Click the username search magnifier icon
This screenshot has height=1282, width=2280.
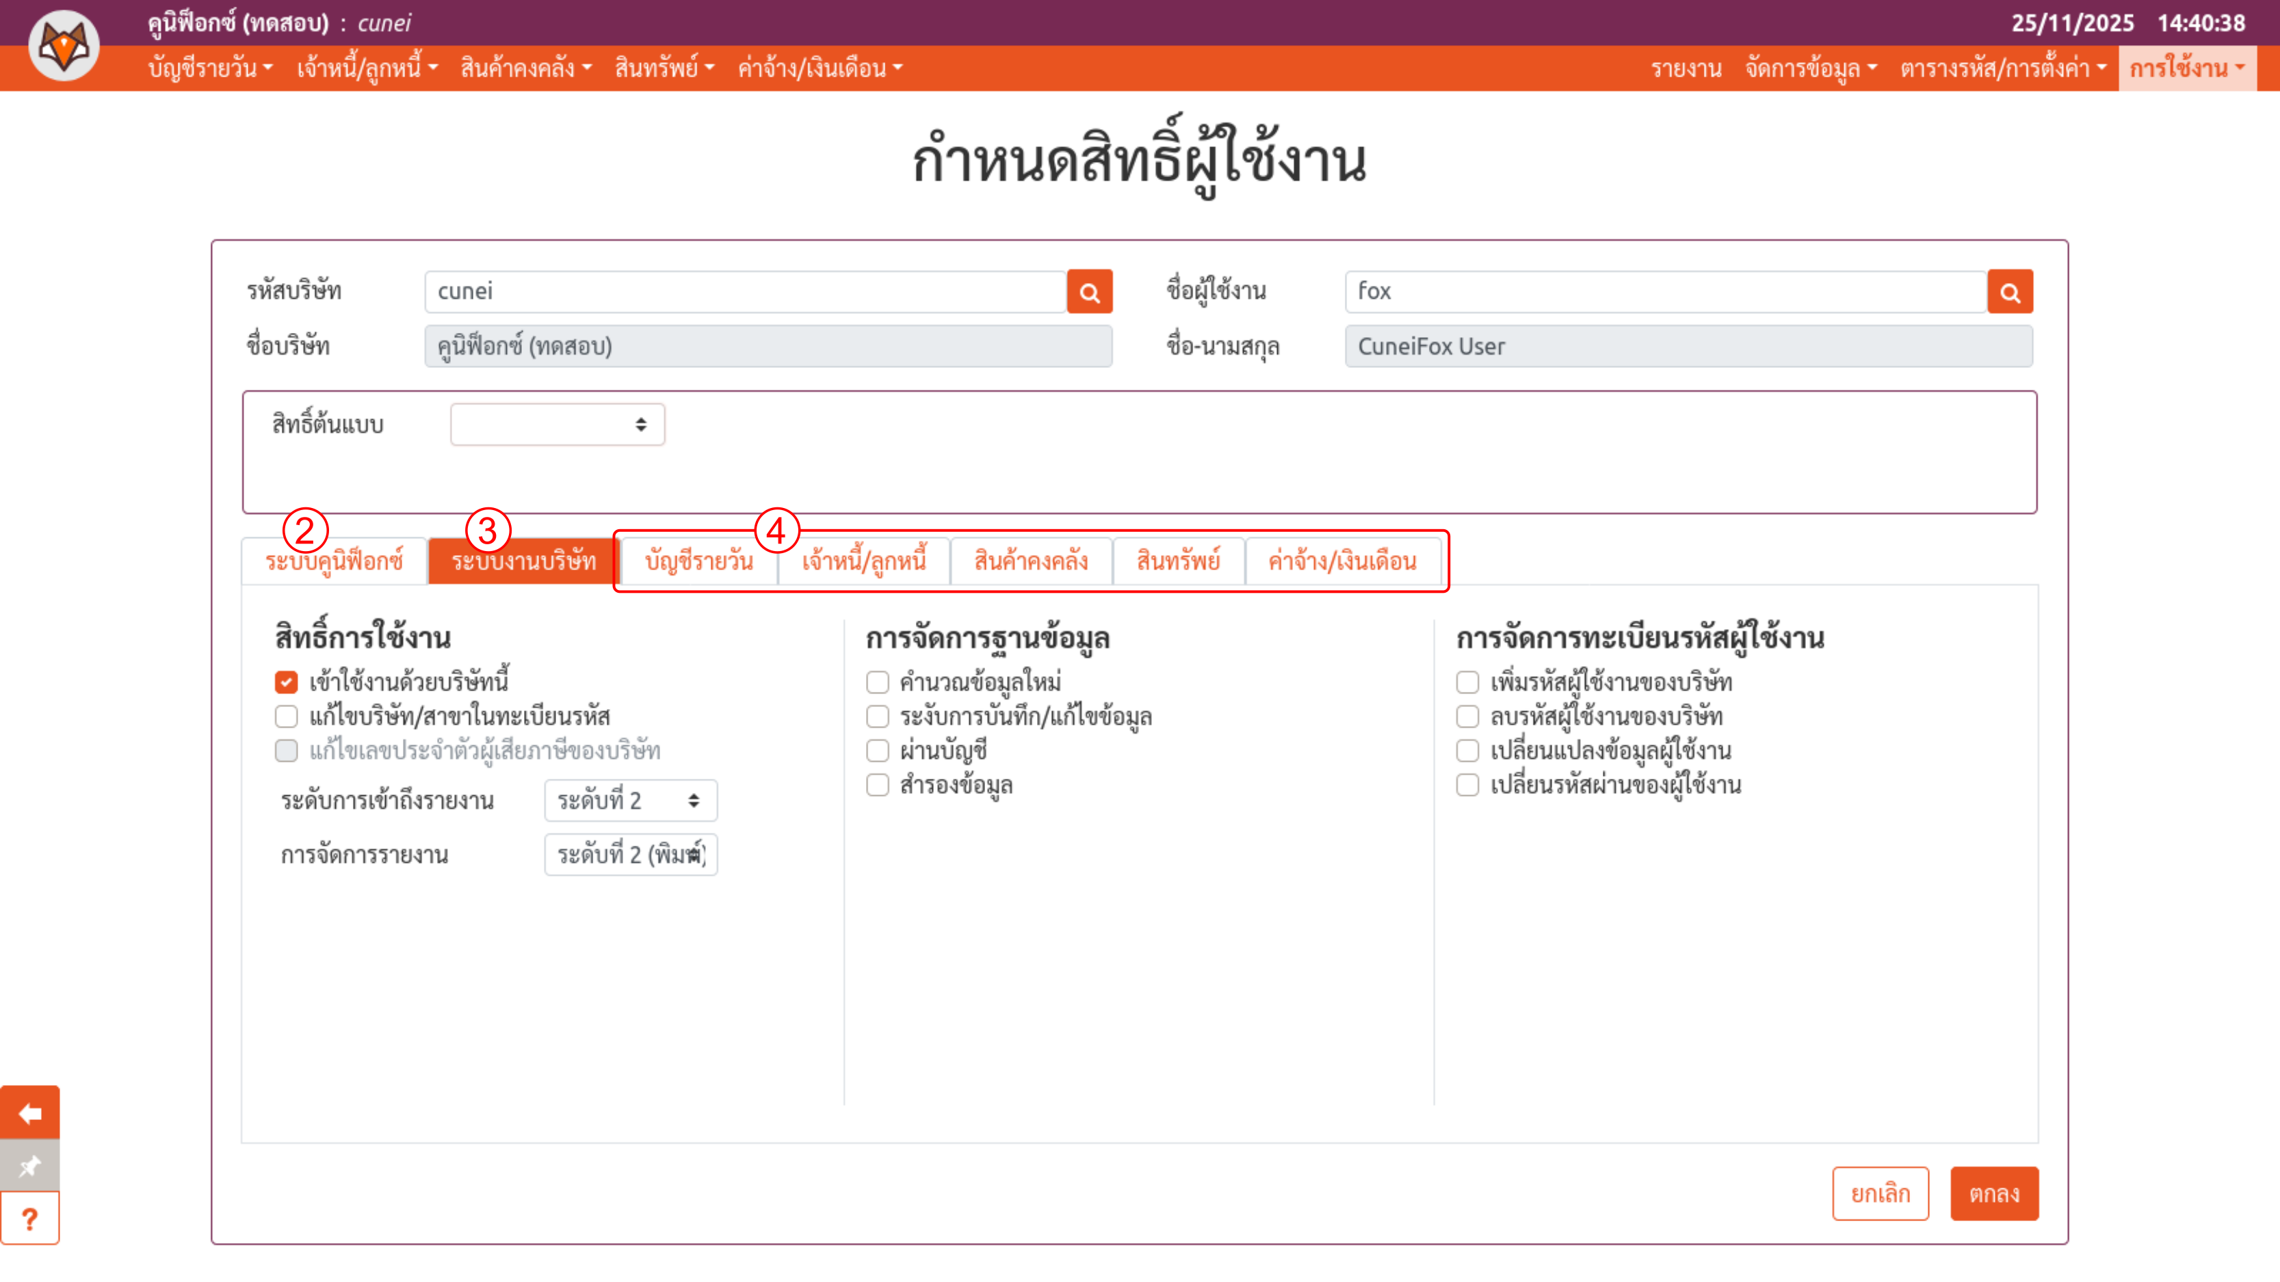tap(2009, 292)
